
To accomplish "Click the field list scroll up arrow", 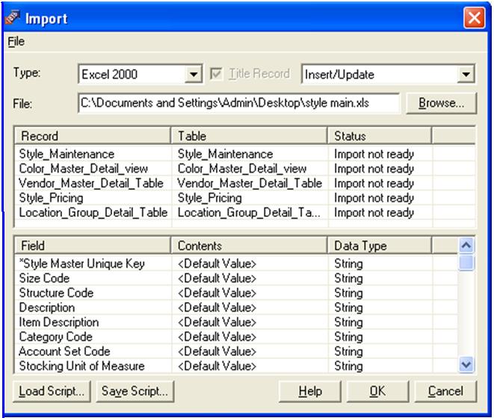I will point(466,245).
